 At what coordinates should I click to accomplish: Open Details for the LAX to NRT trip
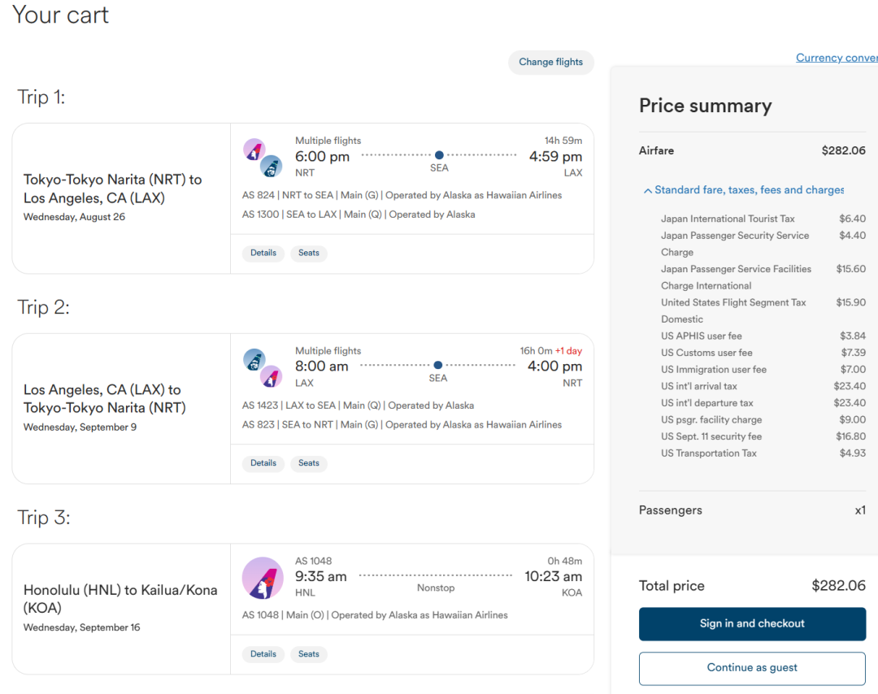click(x=263, y=463)
